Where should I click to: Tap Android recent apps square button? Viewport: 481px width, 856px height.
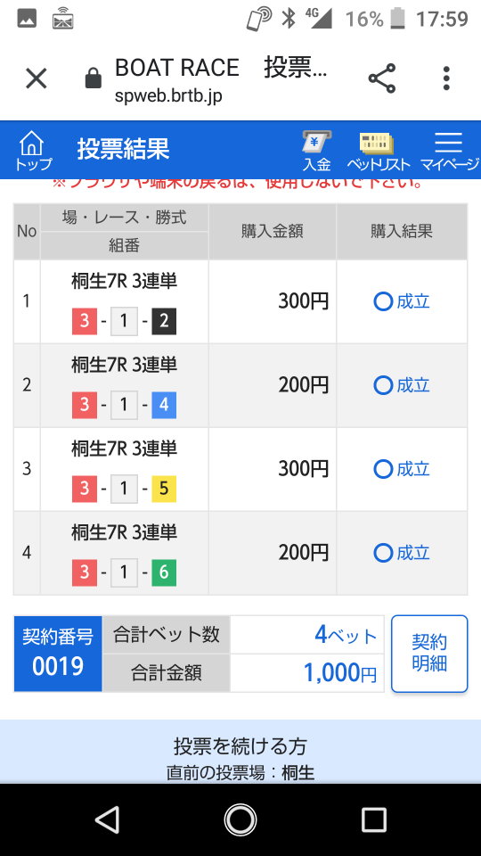tap(374, 820)
